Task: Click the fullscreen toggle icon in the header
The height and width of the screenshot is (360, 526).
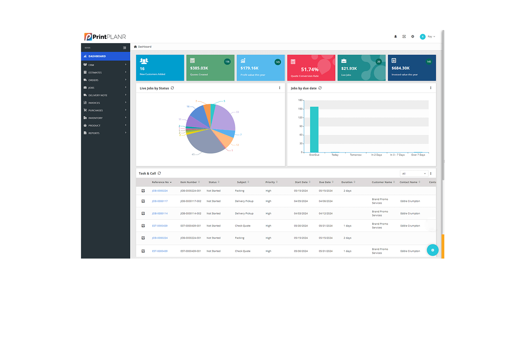Action: (404, 36)
